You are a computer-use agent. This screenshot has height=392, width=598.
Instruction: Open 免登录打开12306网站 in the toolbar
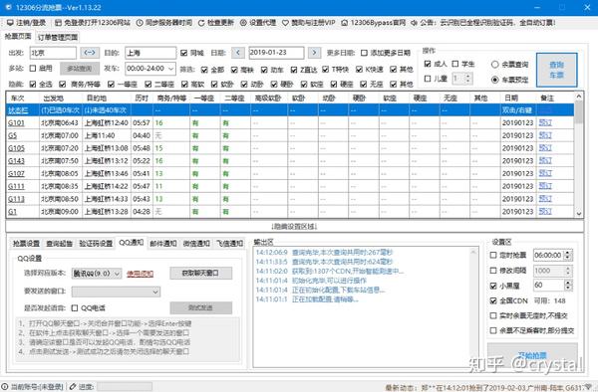pyautogui.click(x=93, y=23)
